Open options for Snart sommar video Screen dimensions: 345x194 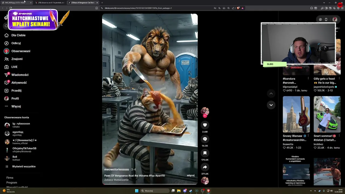(339, 136)
